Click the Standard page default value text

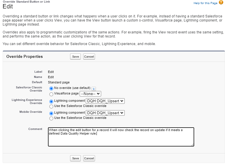point(59,82)
